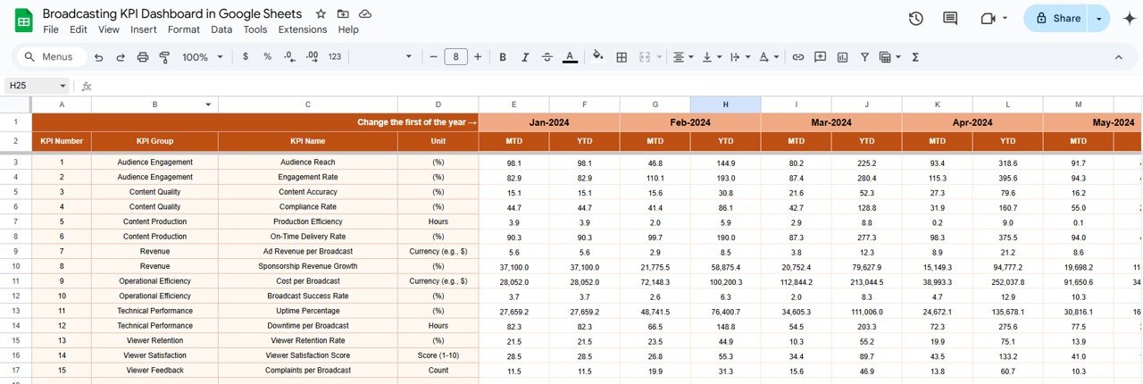Select the Jan-2024 header cell
Image resolution: width=1143 pixels, height=384 pixels.
click(549, 122)
